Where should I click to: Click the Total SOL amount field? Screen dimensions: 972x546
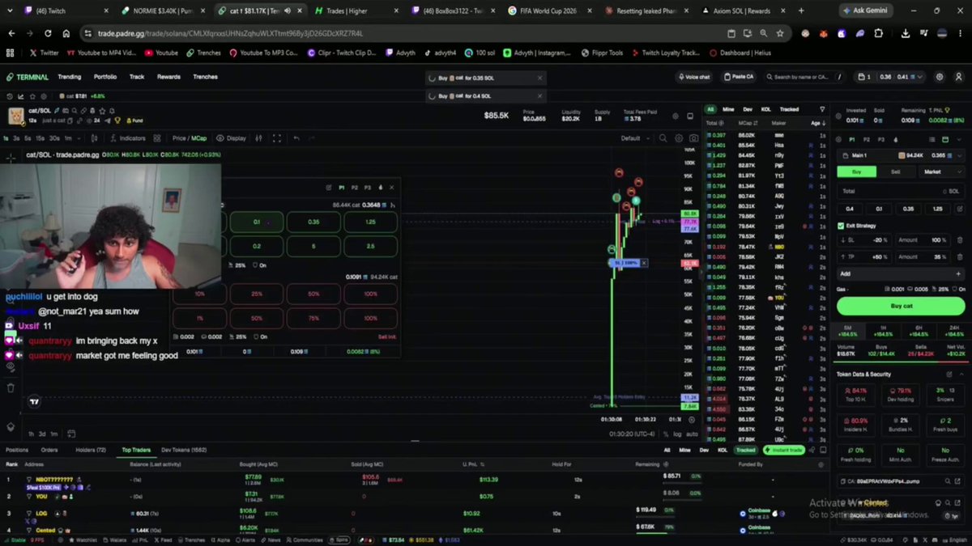(x=901, y=191)
